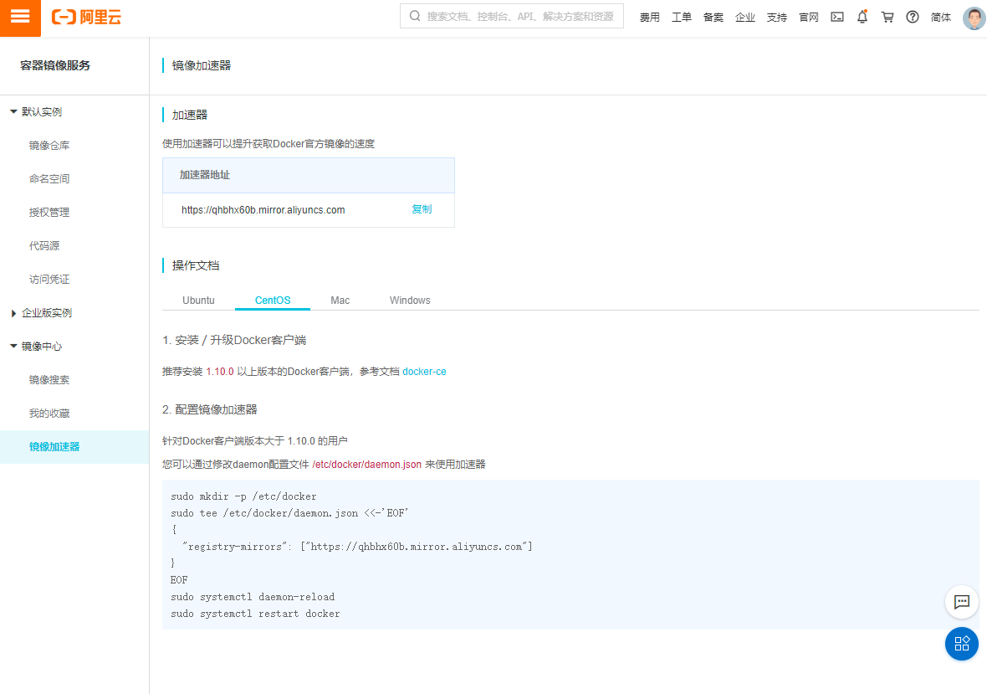Viewport: 987px width, 694px height.
Task: Open the 备案 menu
Action: (713, 18)
